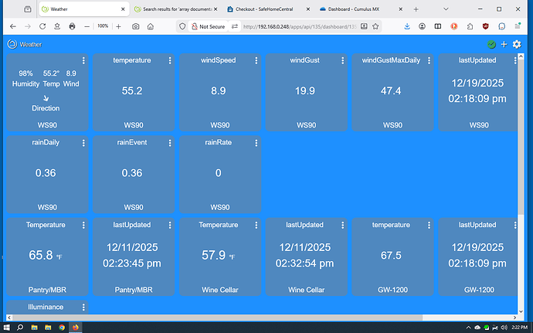The height and width of the screenshot is (333, 533).
Task: Click the zoom in plus button
Action: pyautogui.click(x=118, y=25)
